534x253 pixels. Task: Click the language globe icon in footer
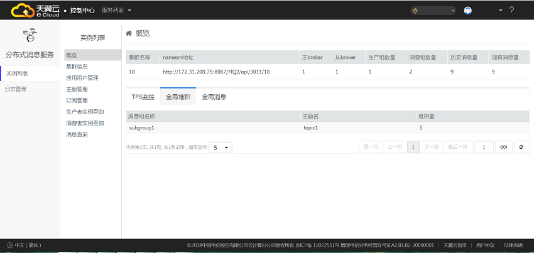[x=9, y=245]
